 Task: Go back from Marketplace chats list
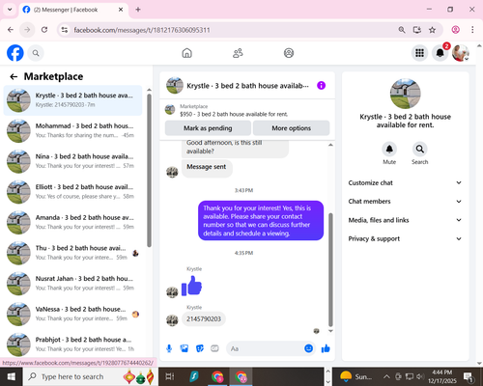(x=14, y=76)
